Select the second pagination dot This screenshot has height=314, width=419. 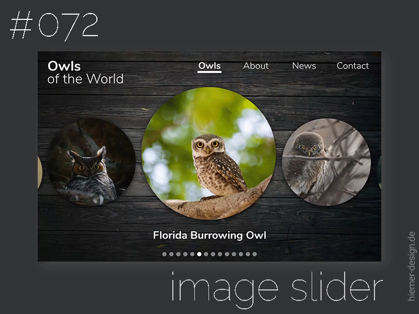tap(172, 254)
